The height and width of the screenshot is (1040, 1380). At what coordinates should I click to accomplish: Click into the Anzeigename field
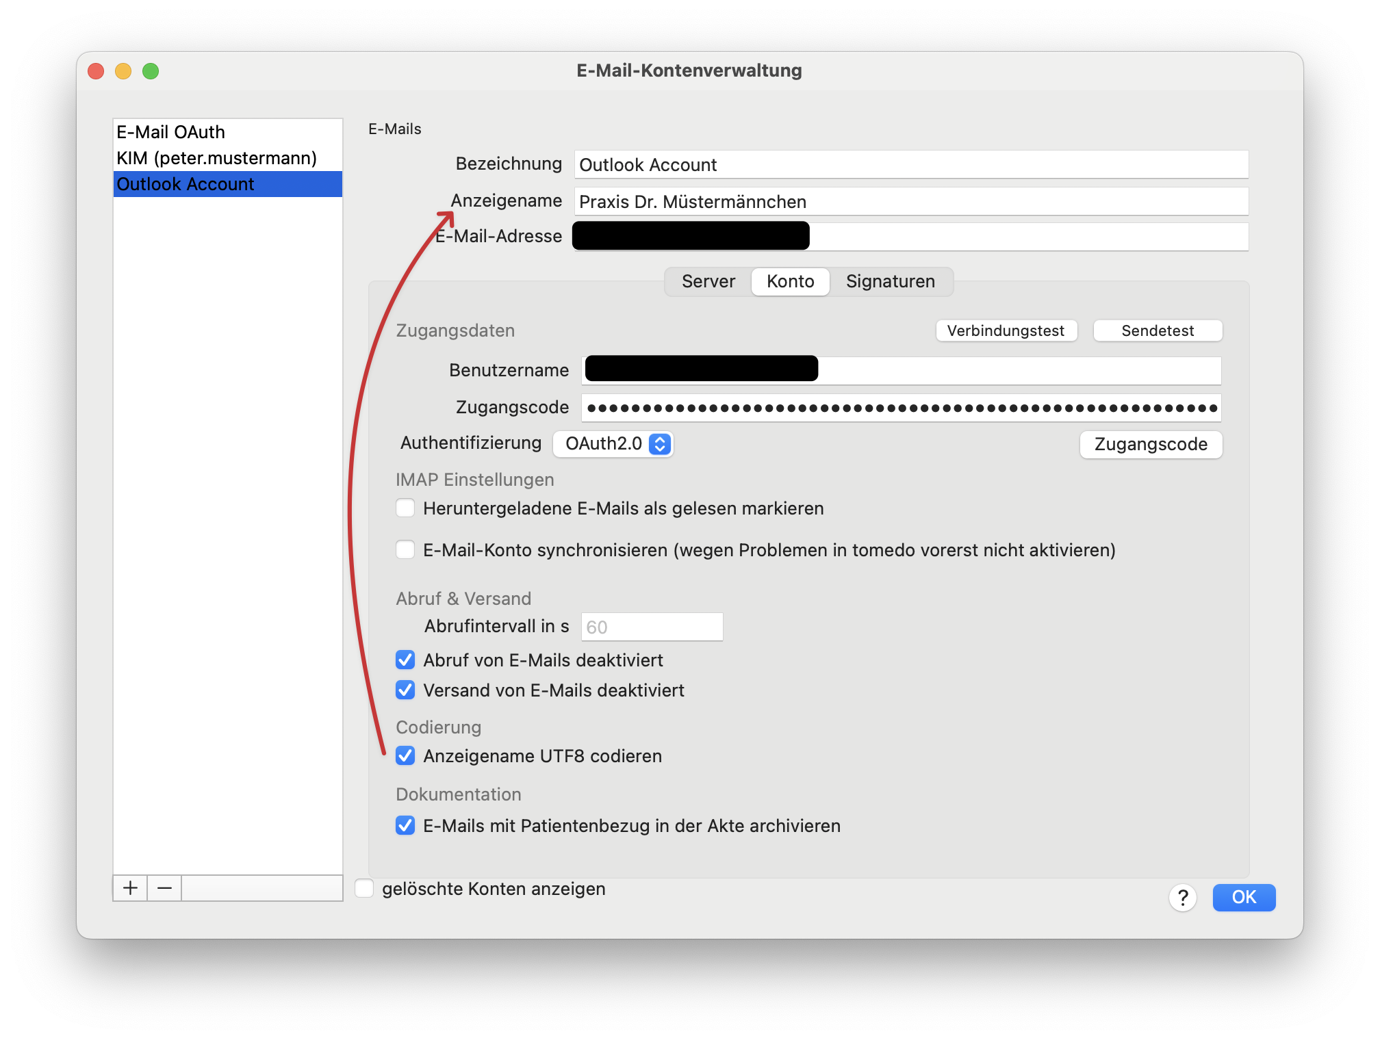pos(911,202)
